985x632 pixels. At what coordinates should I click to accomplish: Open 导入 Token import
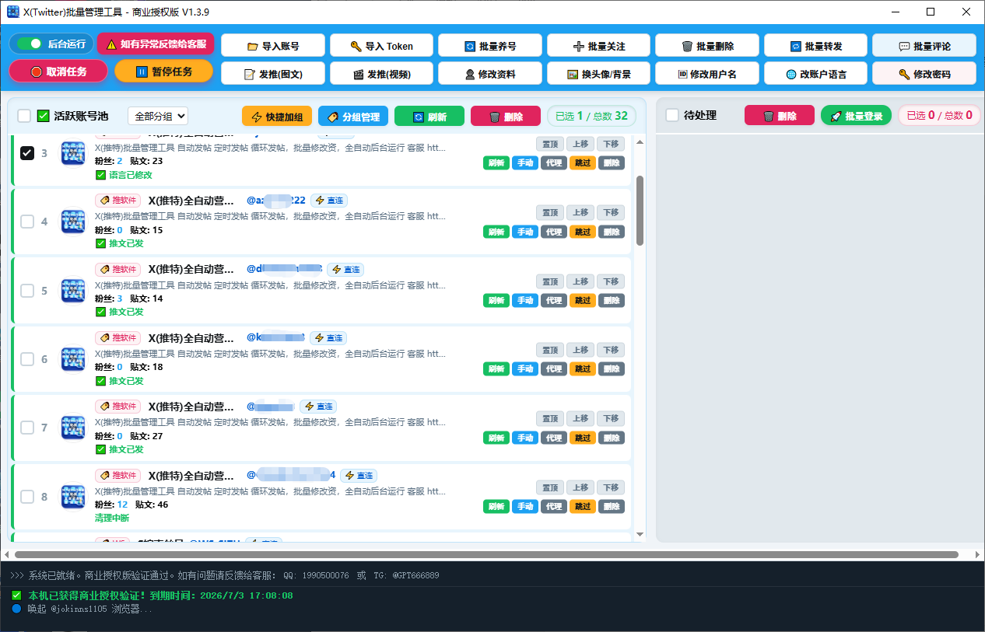381,46
